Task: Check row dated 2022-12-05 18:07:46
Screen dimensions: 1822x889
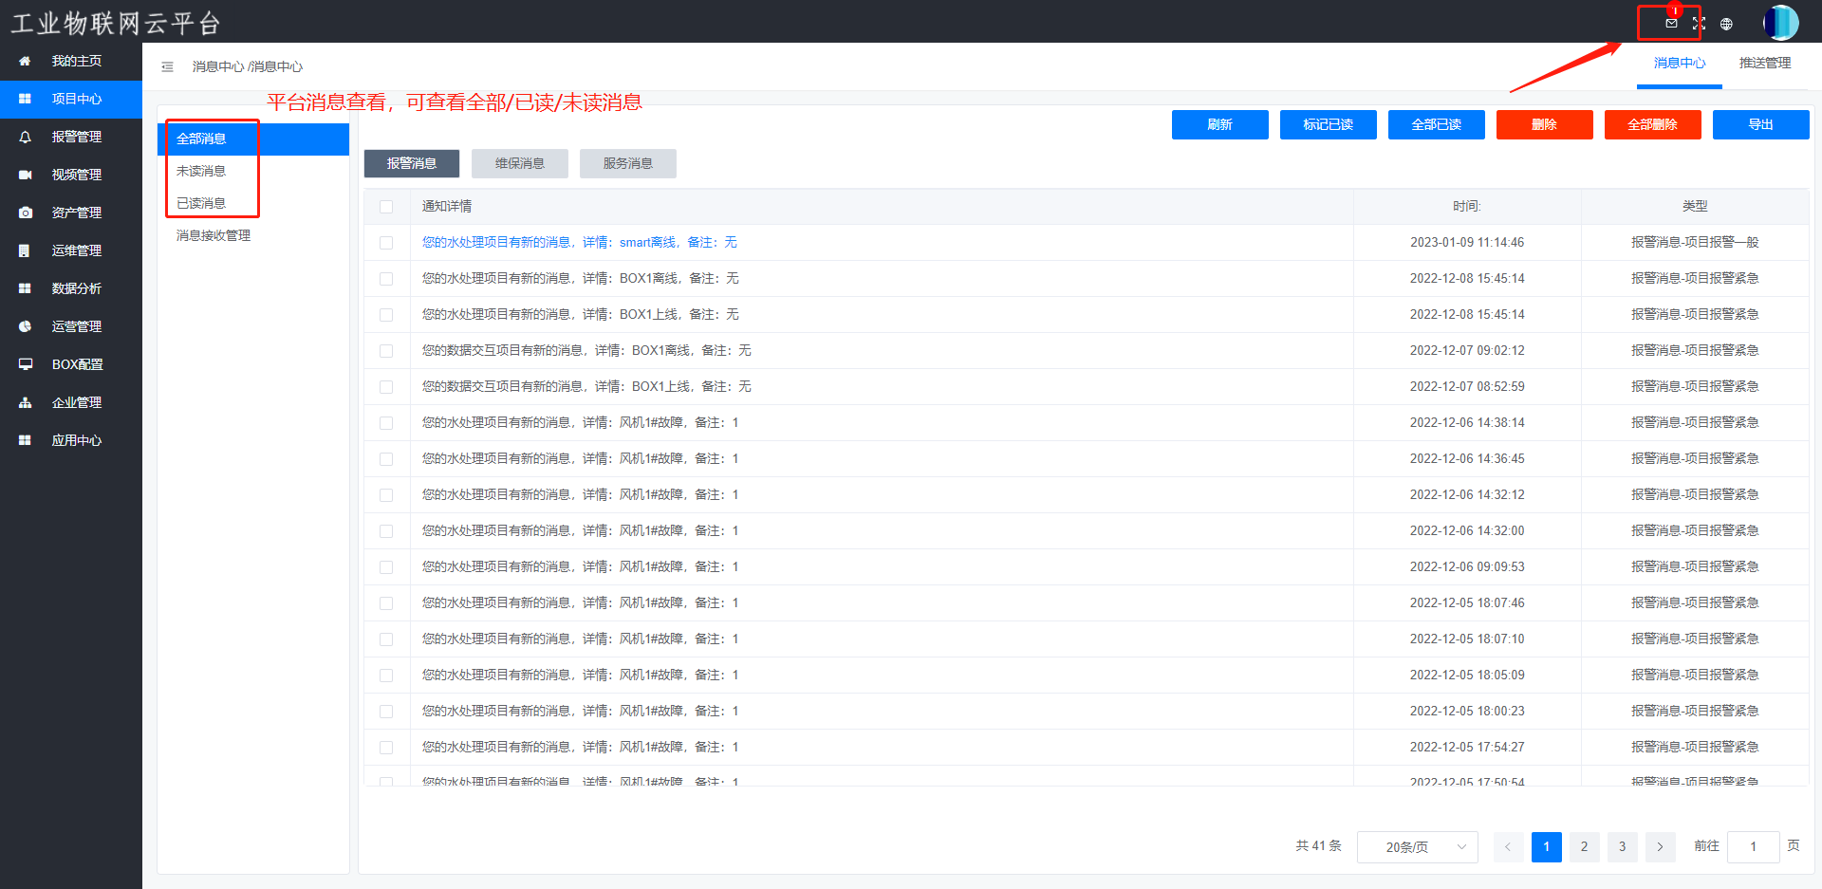Action: point(386,603)
